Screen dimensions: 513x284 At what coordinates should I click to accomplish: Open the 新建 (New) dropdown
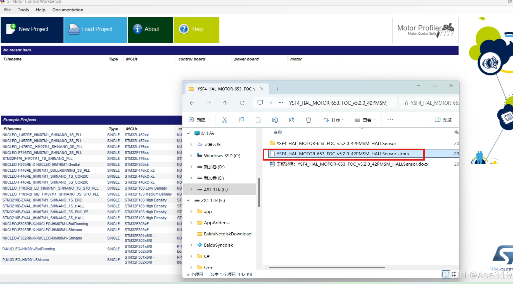[x=199, y=120]
